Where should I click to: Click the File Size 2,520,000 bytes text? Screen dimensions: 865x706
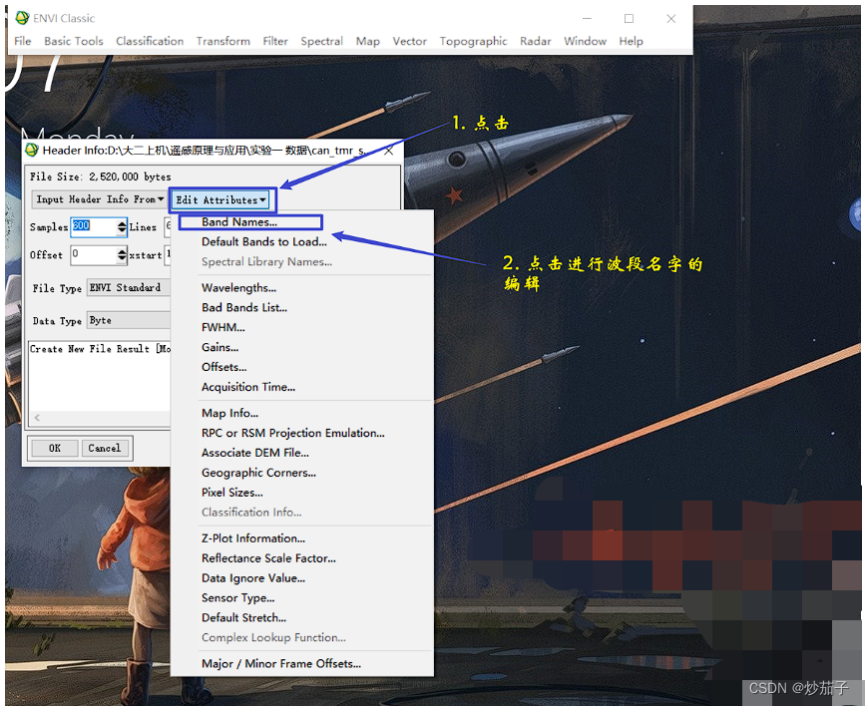point(100,176)
